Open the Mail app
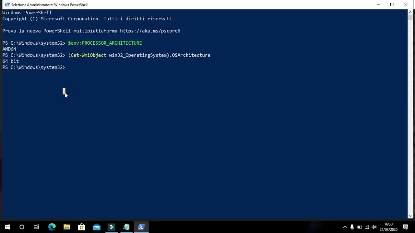The width and height of the screenshot is (415, 233). pyautogui.click(x=96, y=227)
